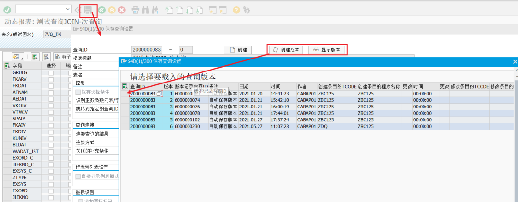Click the field table select-all corner icon
This screenshot has width=518, height=202.
coord(7,66)
